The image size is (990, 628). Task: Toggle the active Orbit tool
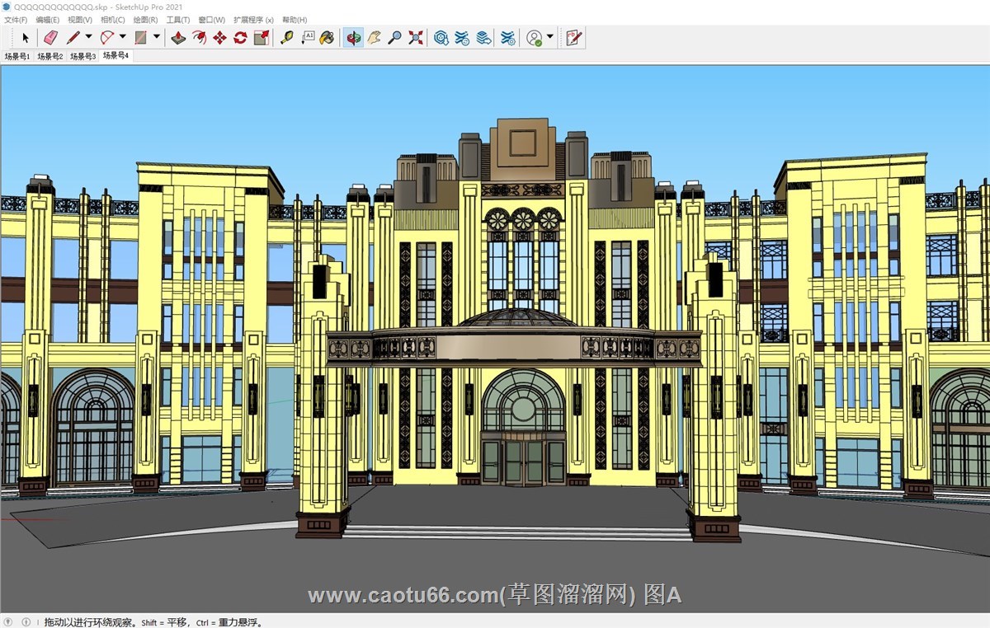(x=353, y=37)
